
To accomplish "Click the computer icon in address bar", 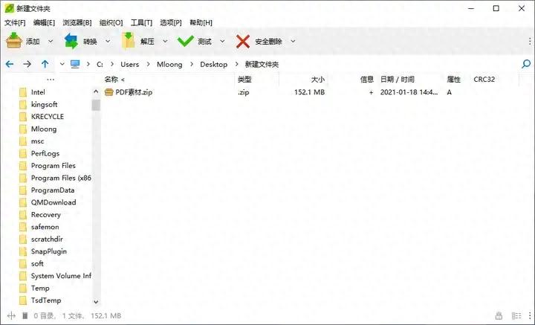I will 75,64.
